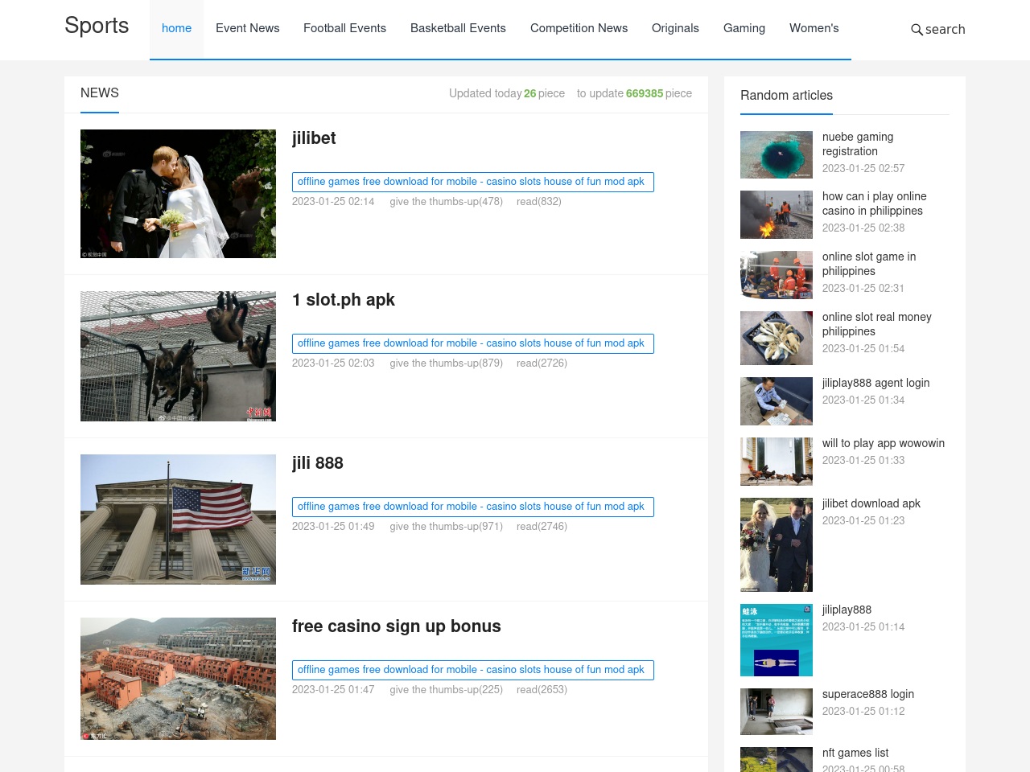Image resolution: width=1030 pixels, height=772 pixels.
Task: Click thumbnail beside nuebe gaming registration
Action: coord(777,154)
